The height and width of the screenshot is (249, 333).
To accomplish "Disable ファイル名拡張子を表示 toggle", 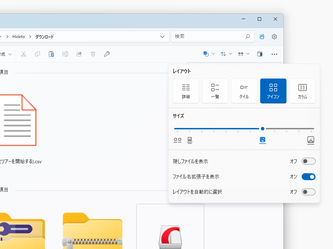I will pos(308,177).
